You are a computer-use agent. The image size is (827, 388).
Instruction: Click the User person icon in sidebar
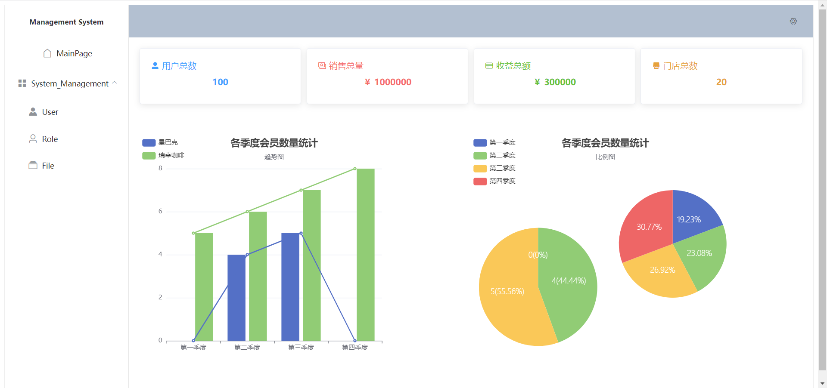(x=33, y=112)
